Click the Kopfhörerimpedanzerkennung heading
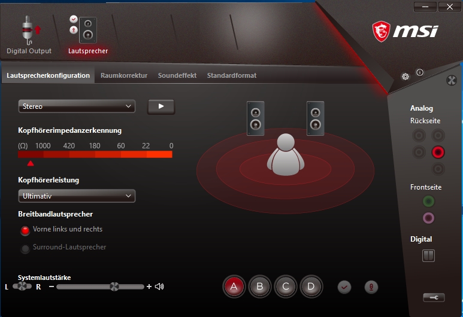This screenshot has width=463, height=317. tap(69, 130)
